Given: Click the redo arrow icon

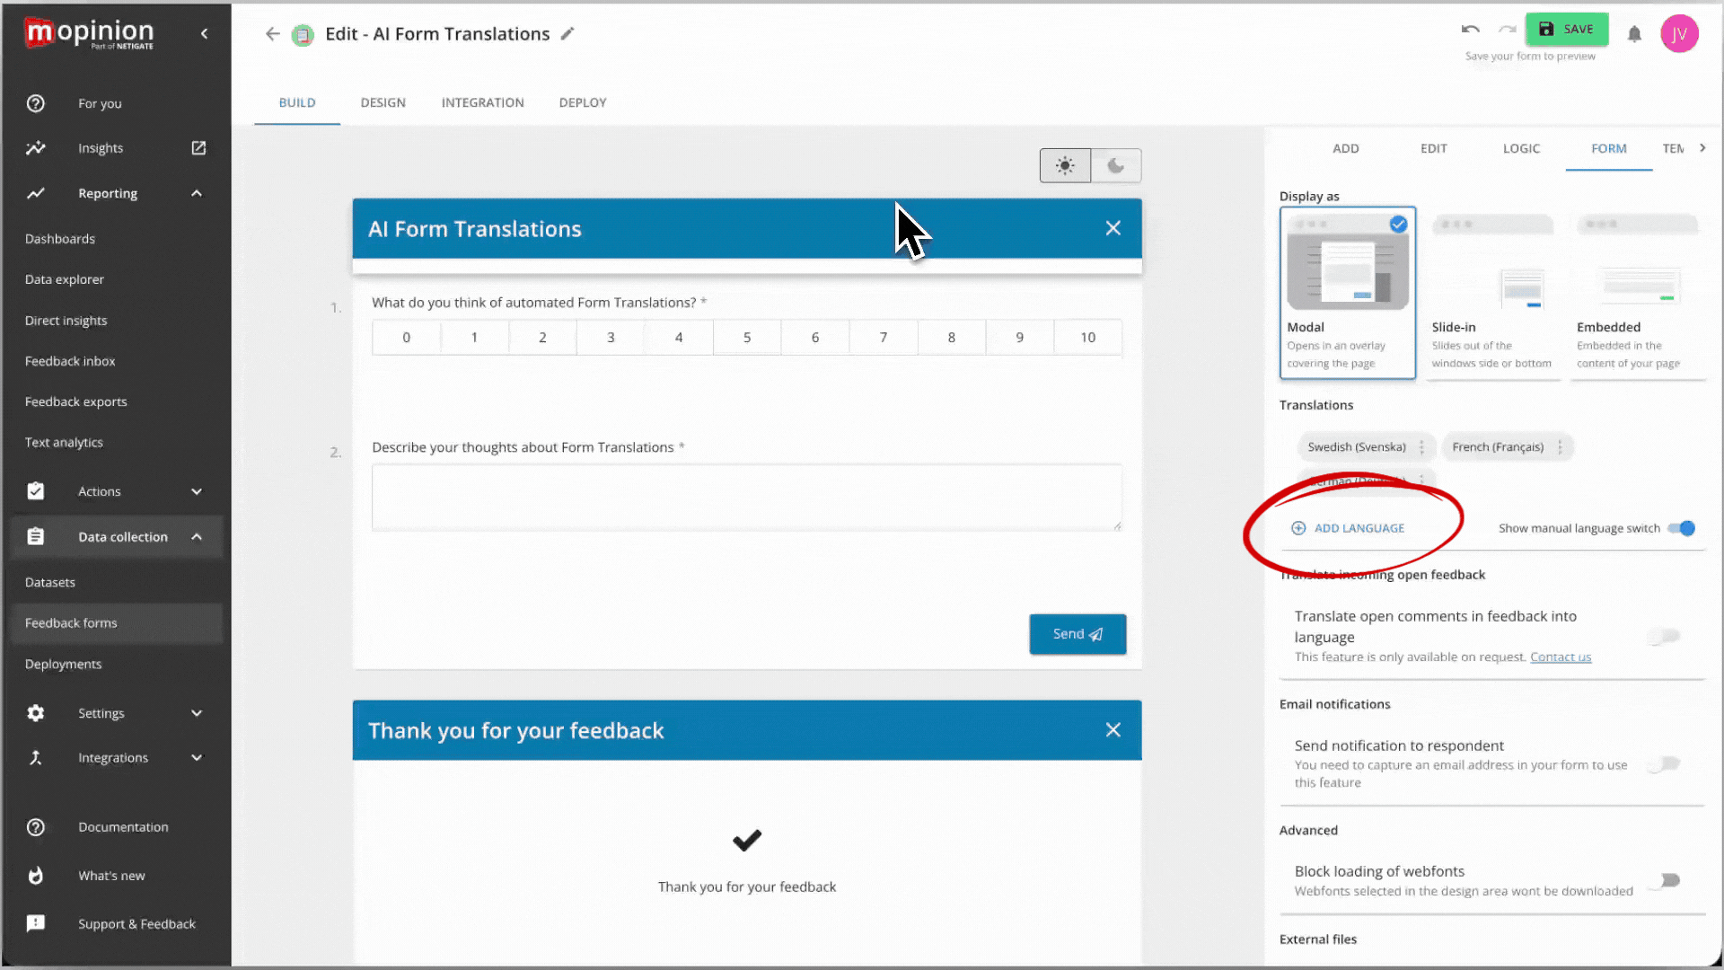Looking at the screenshot, I should point(1507,29).
